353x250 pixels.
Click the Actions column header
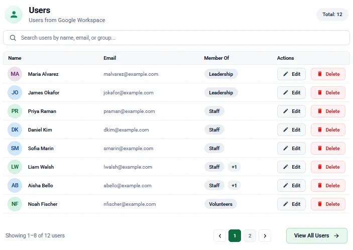(x=285, y=58)
